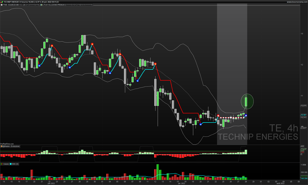Click the 'août 2022' month label
308x185 pixels.
click(280, 183)
